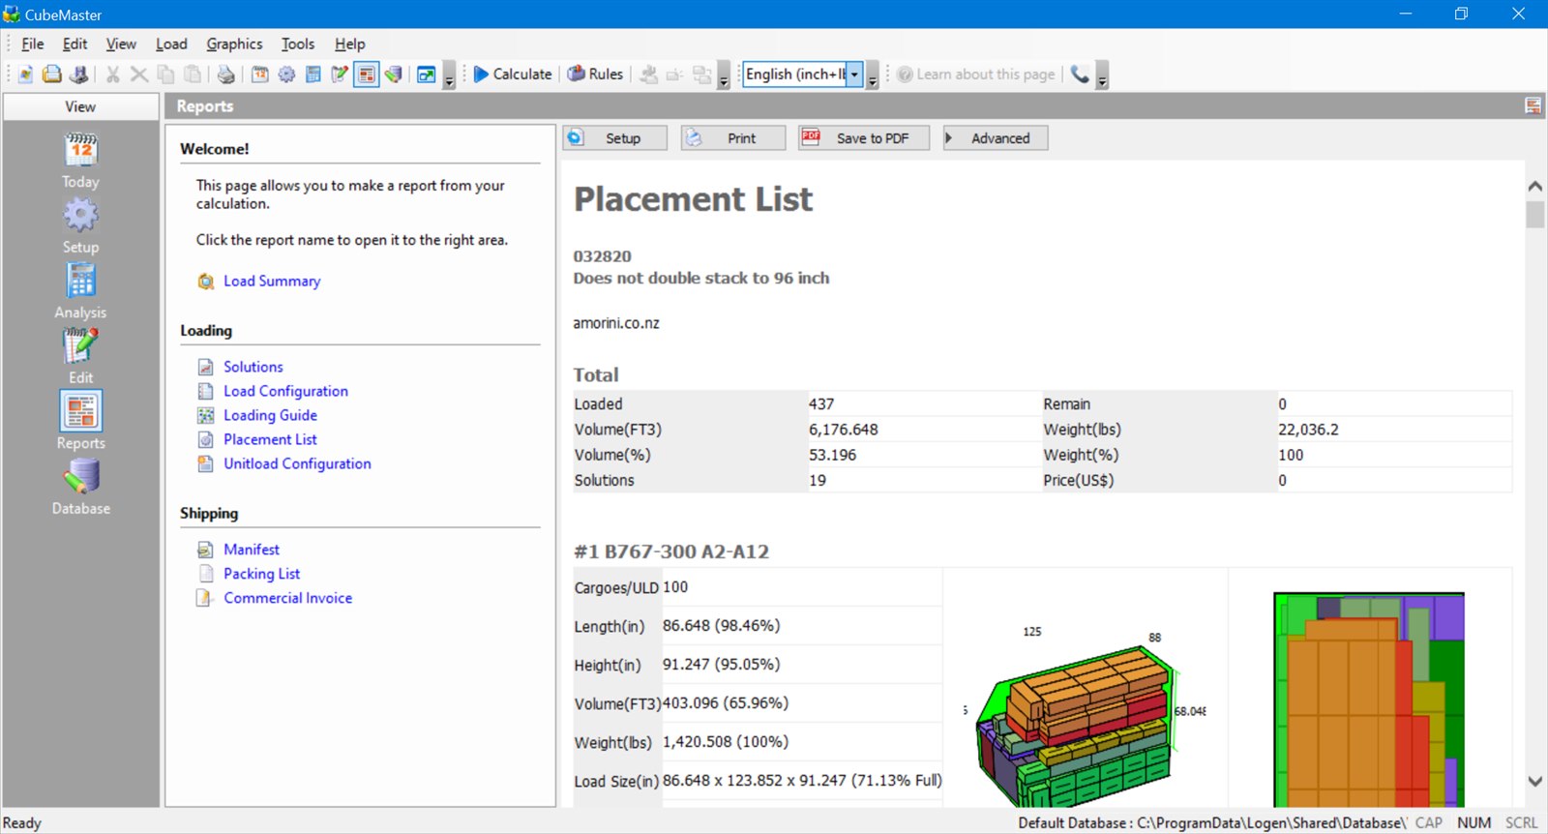The width and height of the screenshot is (1548, 834).
Task: Run Calculate from the toolbar
Action: 513,74
